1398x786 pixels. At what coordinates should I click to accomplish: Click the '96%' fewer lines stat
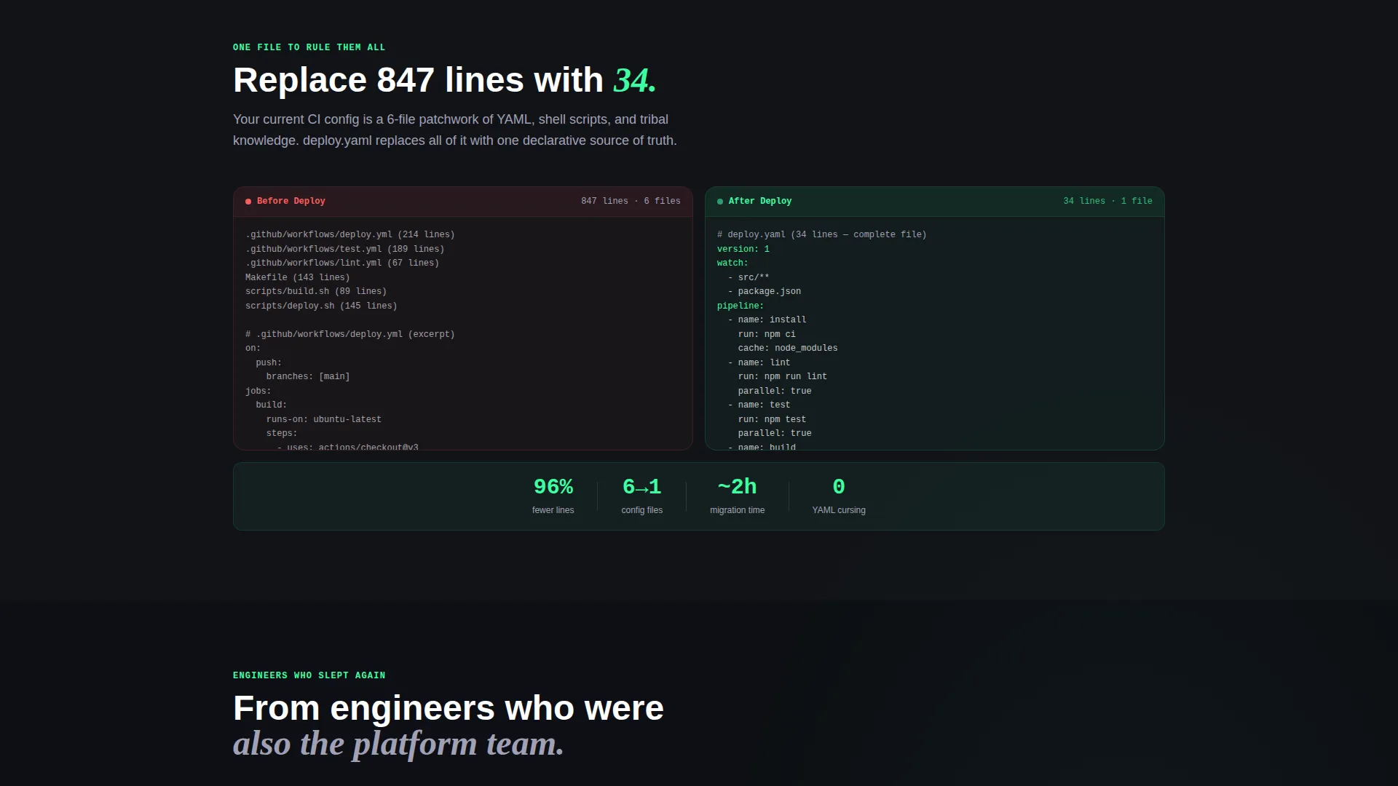click(553, 486)
